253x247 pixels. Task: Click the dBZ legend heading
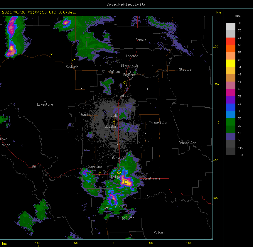pos(238,16)
